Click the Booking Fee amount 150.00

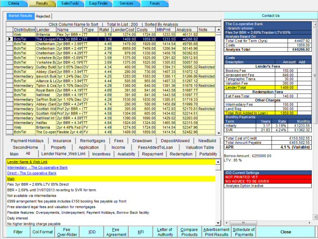point(286,71)
